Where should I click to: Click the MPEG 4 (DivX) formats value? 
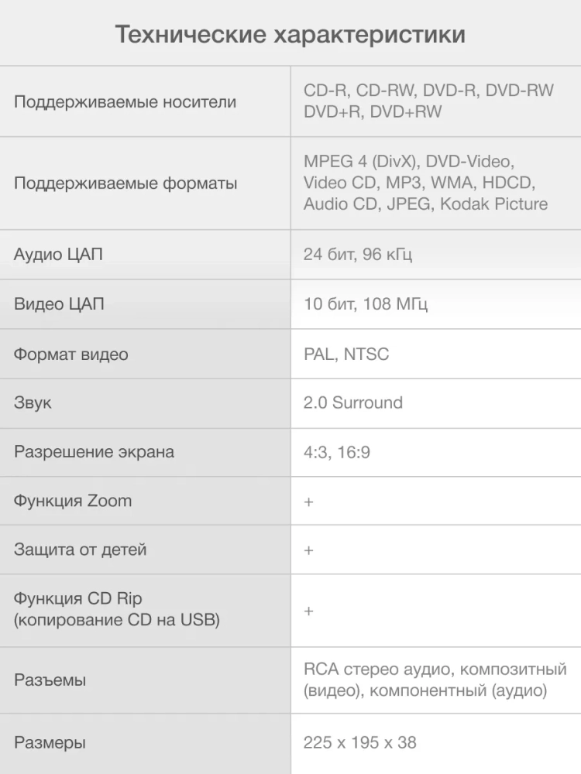(x=425, y=183)
